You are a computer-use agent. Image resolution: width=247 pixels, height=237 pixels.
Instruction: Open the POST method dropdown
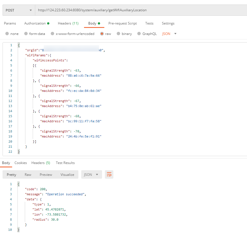pyautogui.click(x=19, y=10)
